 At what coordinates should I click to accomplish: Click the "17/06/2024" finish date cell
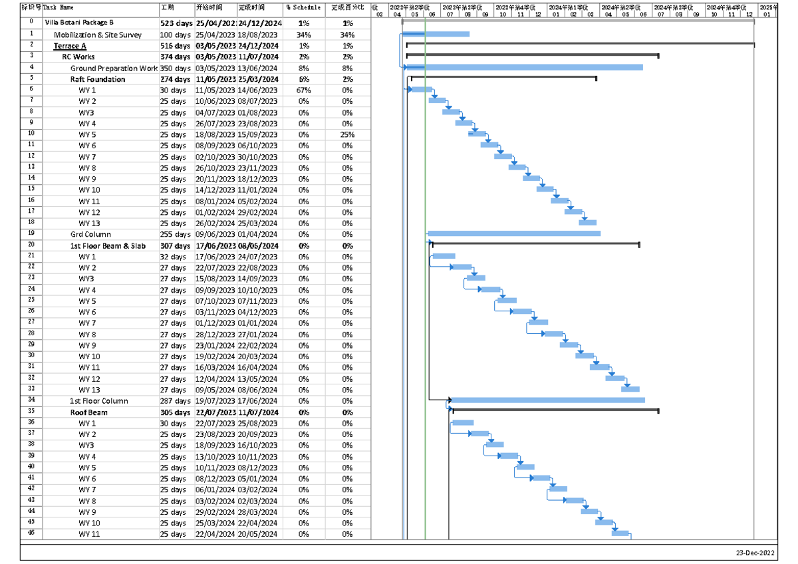(258, 401)
